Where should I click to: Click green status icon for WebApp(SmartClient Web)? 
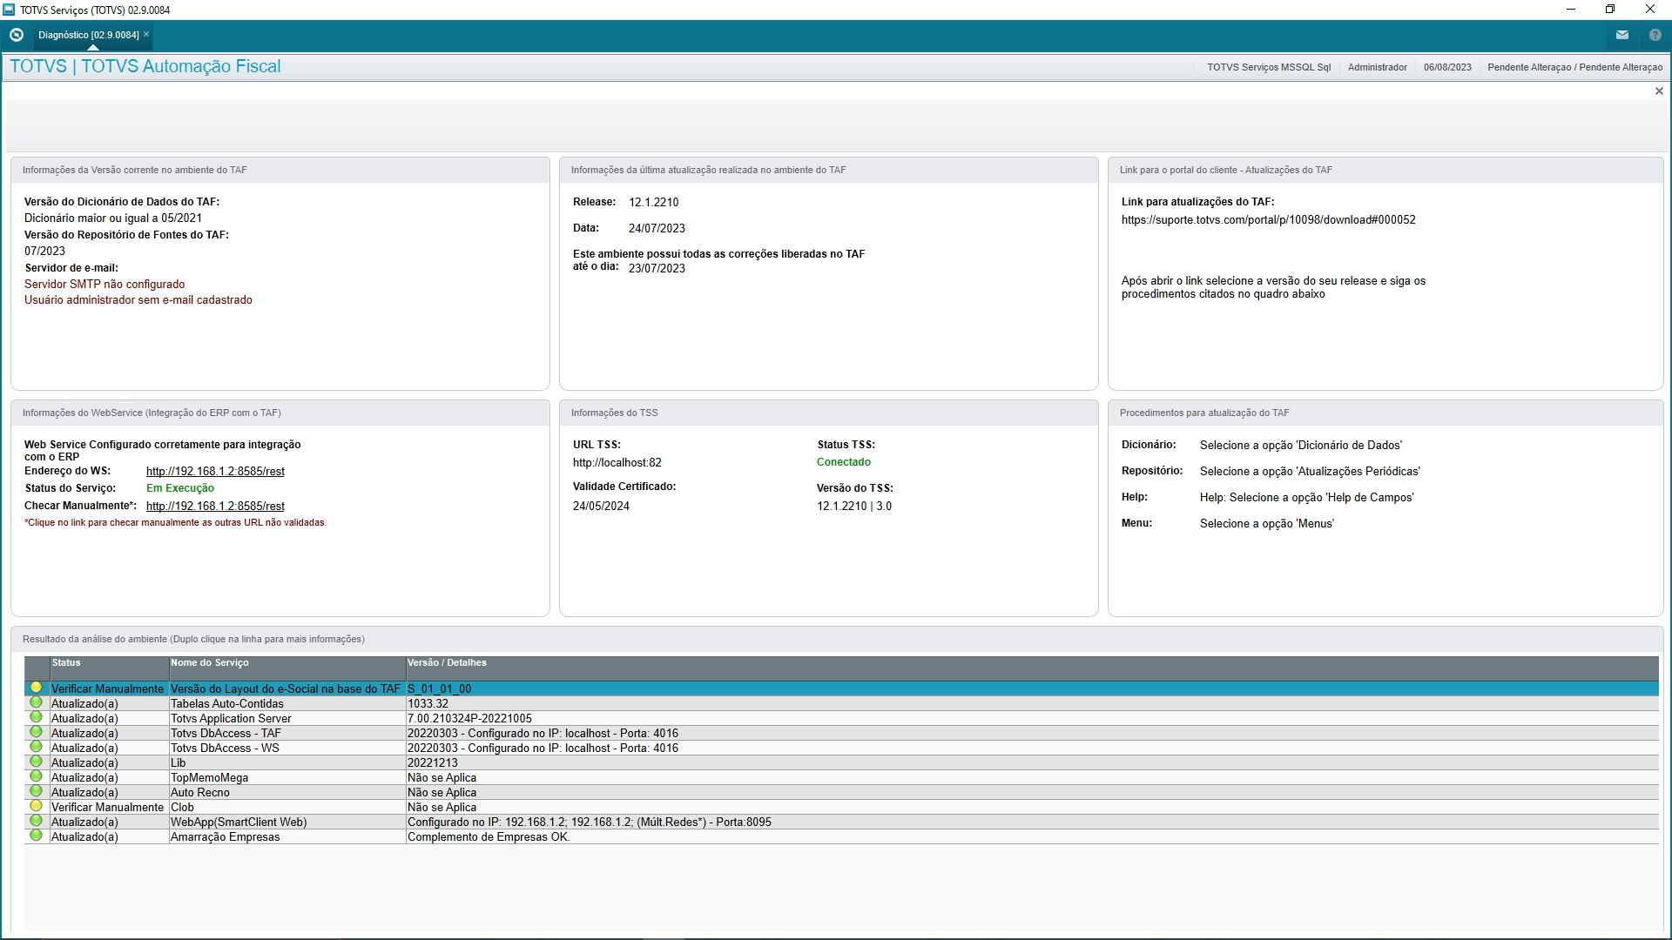[x=36, y=821]
